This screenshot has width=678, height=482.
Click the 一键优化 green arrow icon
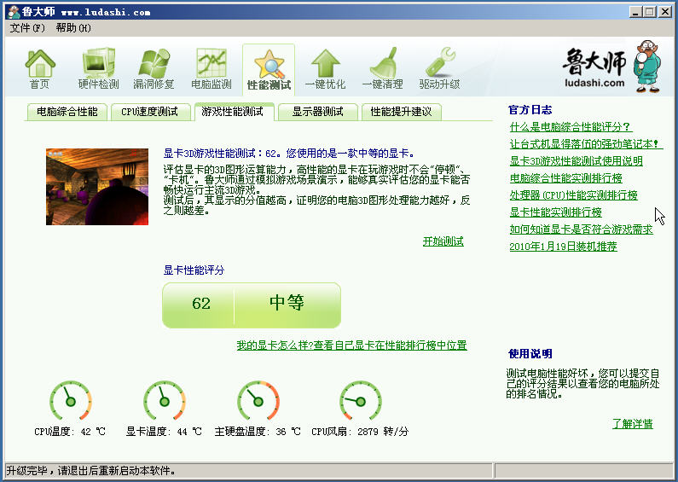[325, 69]
